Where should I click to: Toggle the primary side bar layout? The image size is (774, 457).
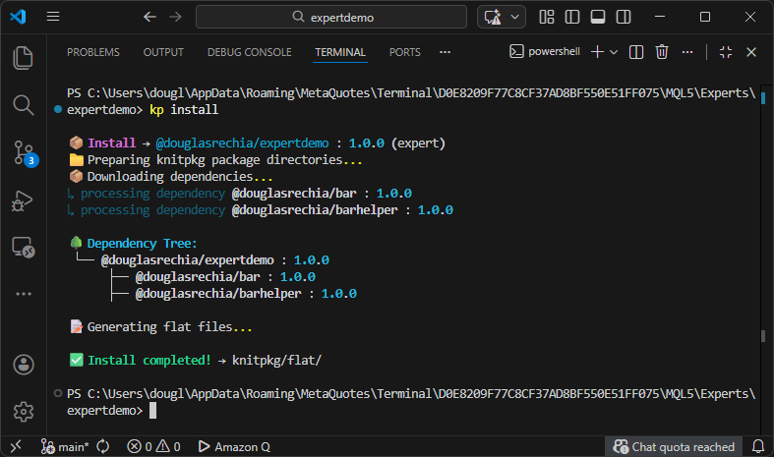click(x=573, y=17)
